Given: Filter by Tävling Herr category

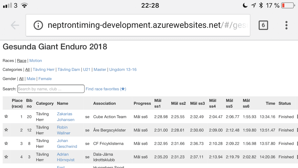Looking at the screenshot, I should click(44, 70).
